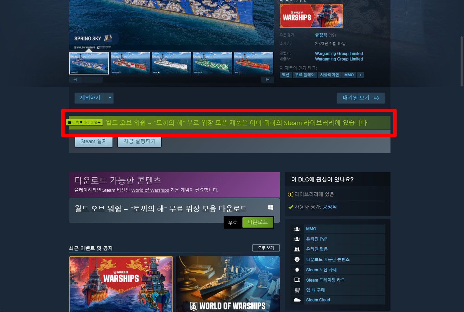The image size is (464, 312).
Task: Click the 최근 이벤트 및 공지 heading
Action: (91, 248)
